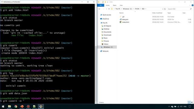Open the View ribbon tab

pos(121,5)
